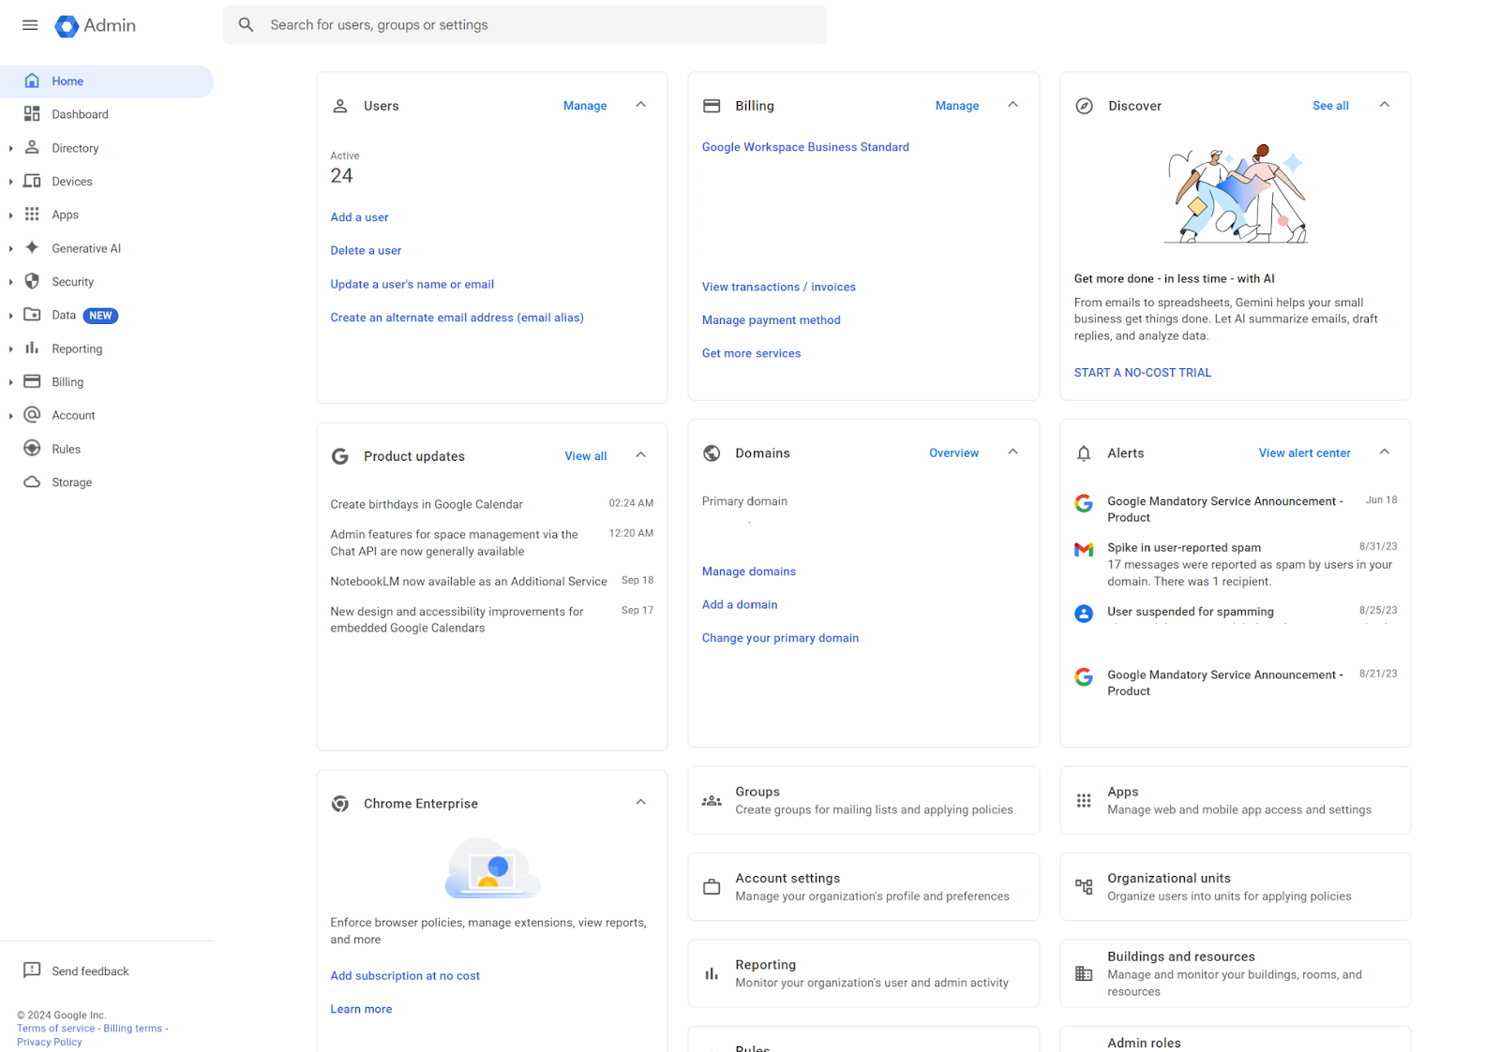Click the Reporting bar chart icon in sidebar

(32, 348)
